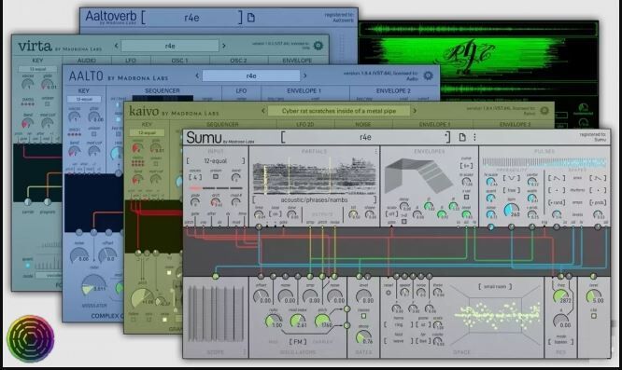Click Aalto's Envelope 1 section header
This screenshot has height=370, width=622.
[304, 90]
